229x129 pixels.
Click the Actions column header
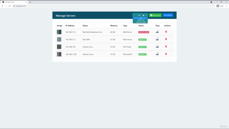167,25
